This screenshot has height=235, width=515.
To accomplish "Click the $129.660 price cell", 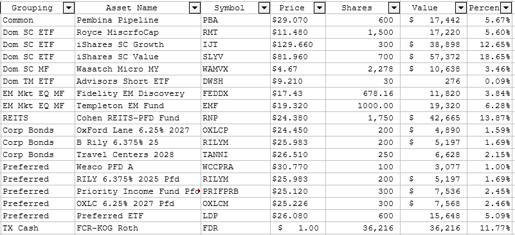I will [298, 44].
